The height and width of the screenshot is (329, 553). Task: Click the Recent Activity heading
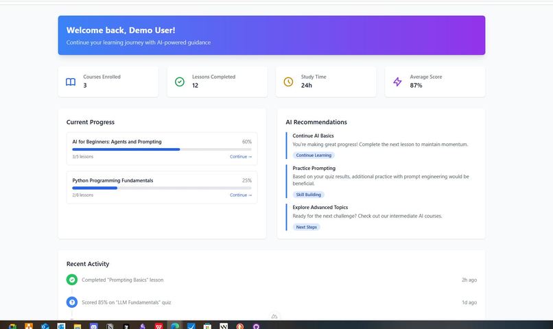88,264
